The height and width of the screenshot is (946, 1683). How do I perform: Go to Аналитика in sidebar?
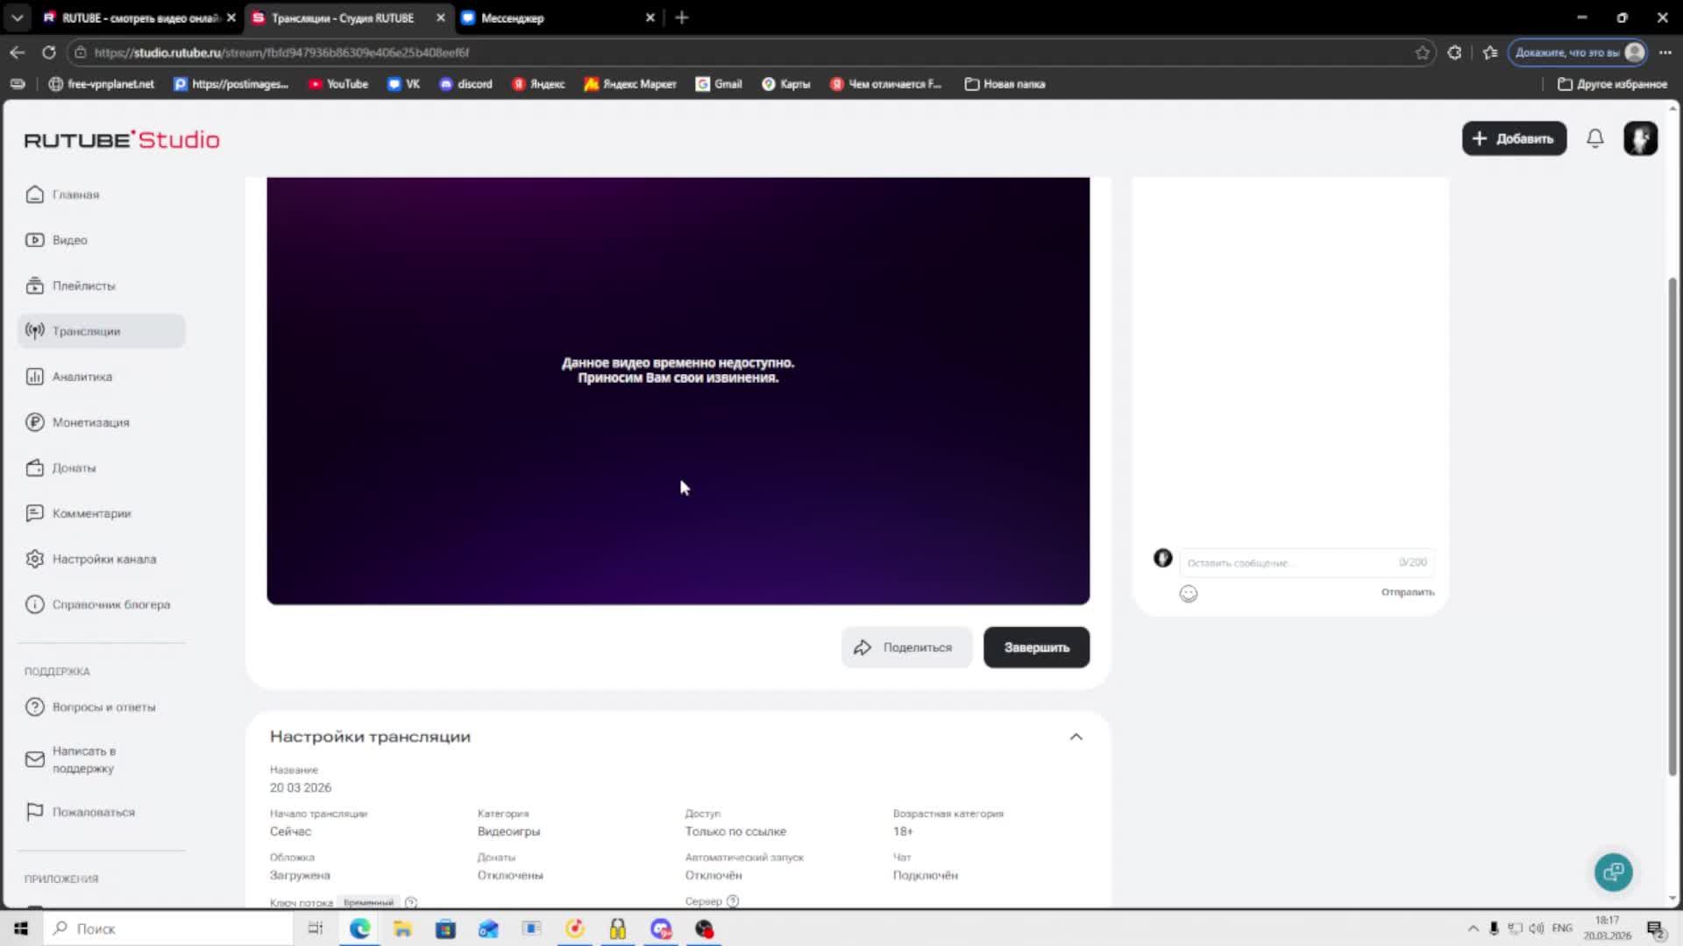tap(82, 377)
